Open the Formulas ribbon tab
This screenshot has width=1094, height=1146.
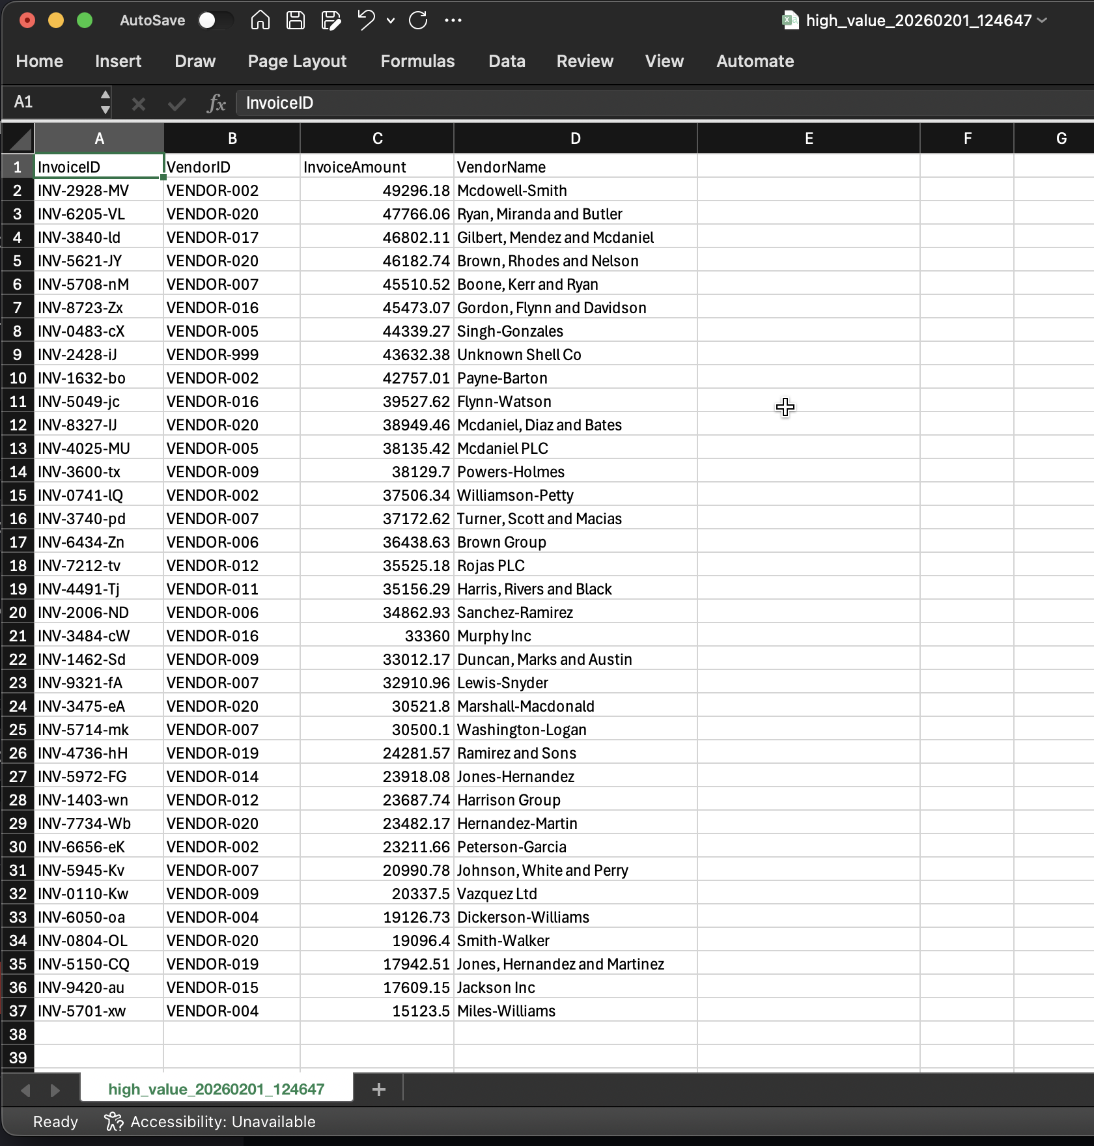tap(417, 61)
